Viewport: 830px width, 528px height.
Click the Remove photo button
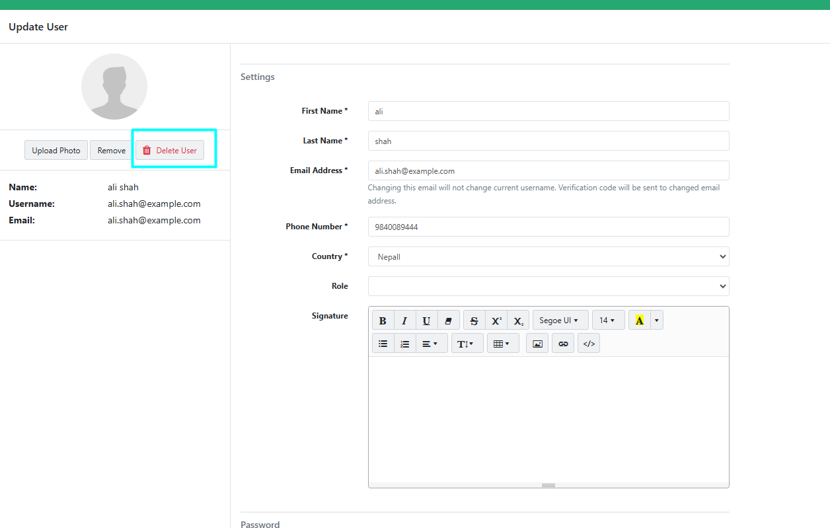pyautogui.click(x=112, y=150)
